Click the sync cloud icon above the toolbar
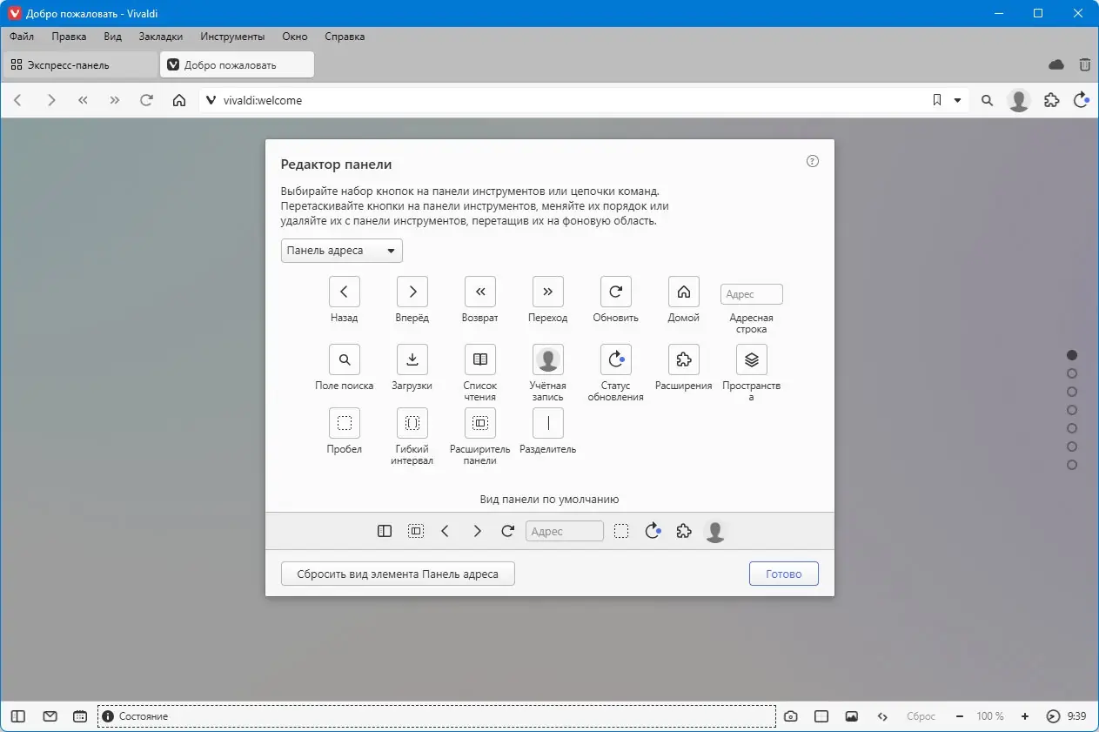Screen dimensions: 1099x732 [1055, 64]
